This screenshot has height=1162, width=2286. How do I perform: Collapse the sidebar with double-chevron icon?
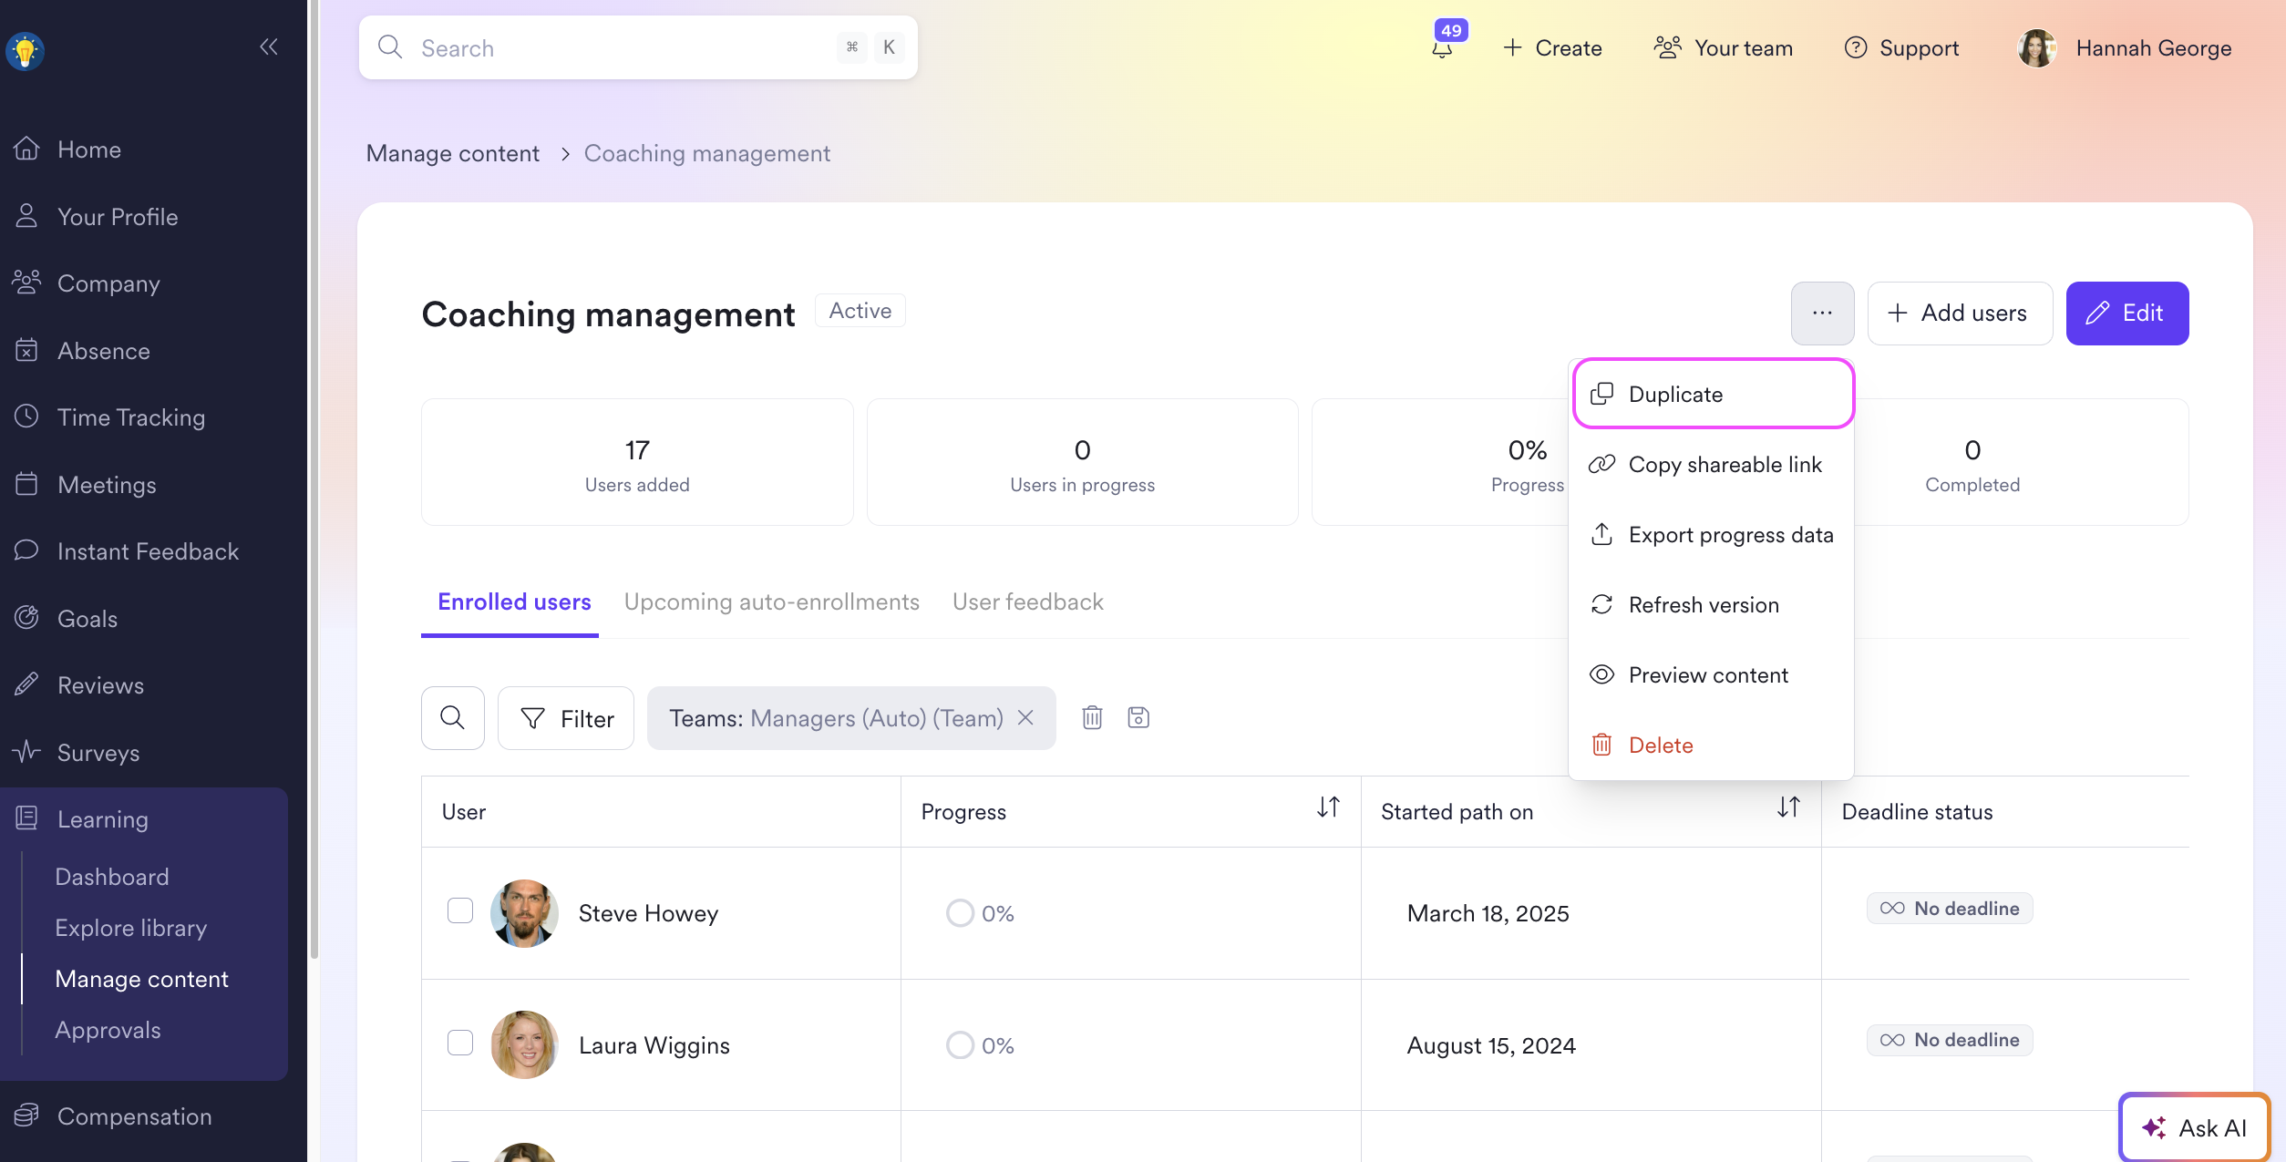[x=268, y=46]
